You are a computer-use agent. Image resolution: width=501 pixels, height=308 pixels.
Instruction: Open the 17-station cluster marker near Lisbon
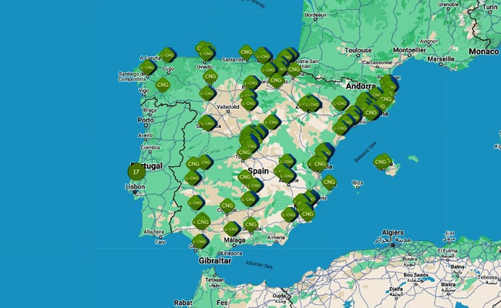click(x=136, y=172)
